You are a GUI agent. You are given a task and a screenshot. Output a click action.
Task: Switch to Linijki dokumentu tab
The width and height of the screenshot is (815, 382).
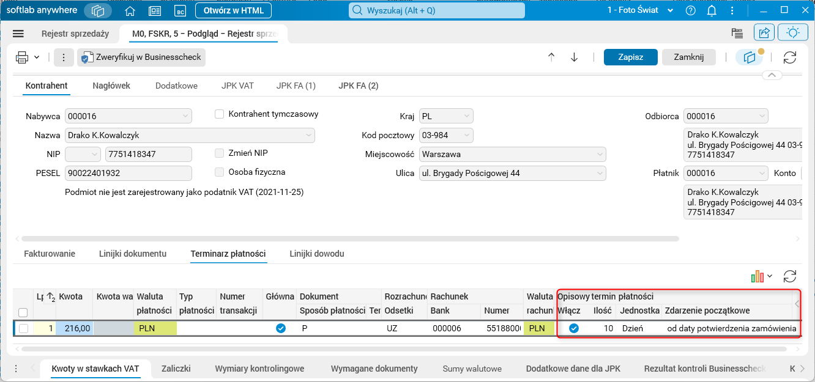click(133, 254)
